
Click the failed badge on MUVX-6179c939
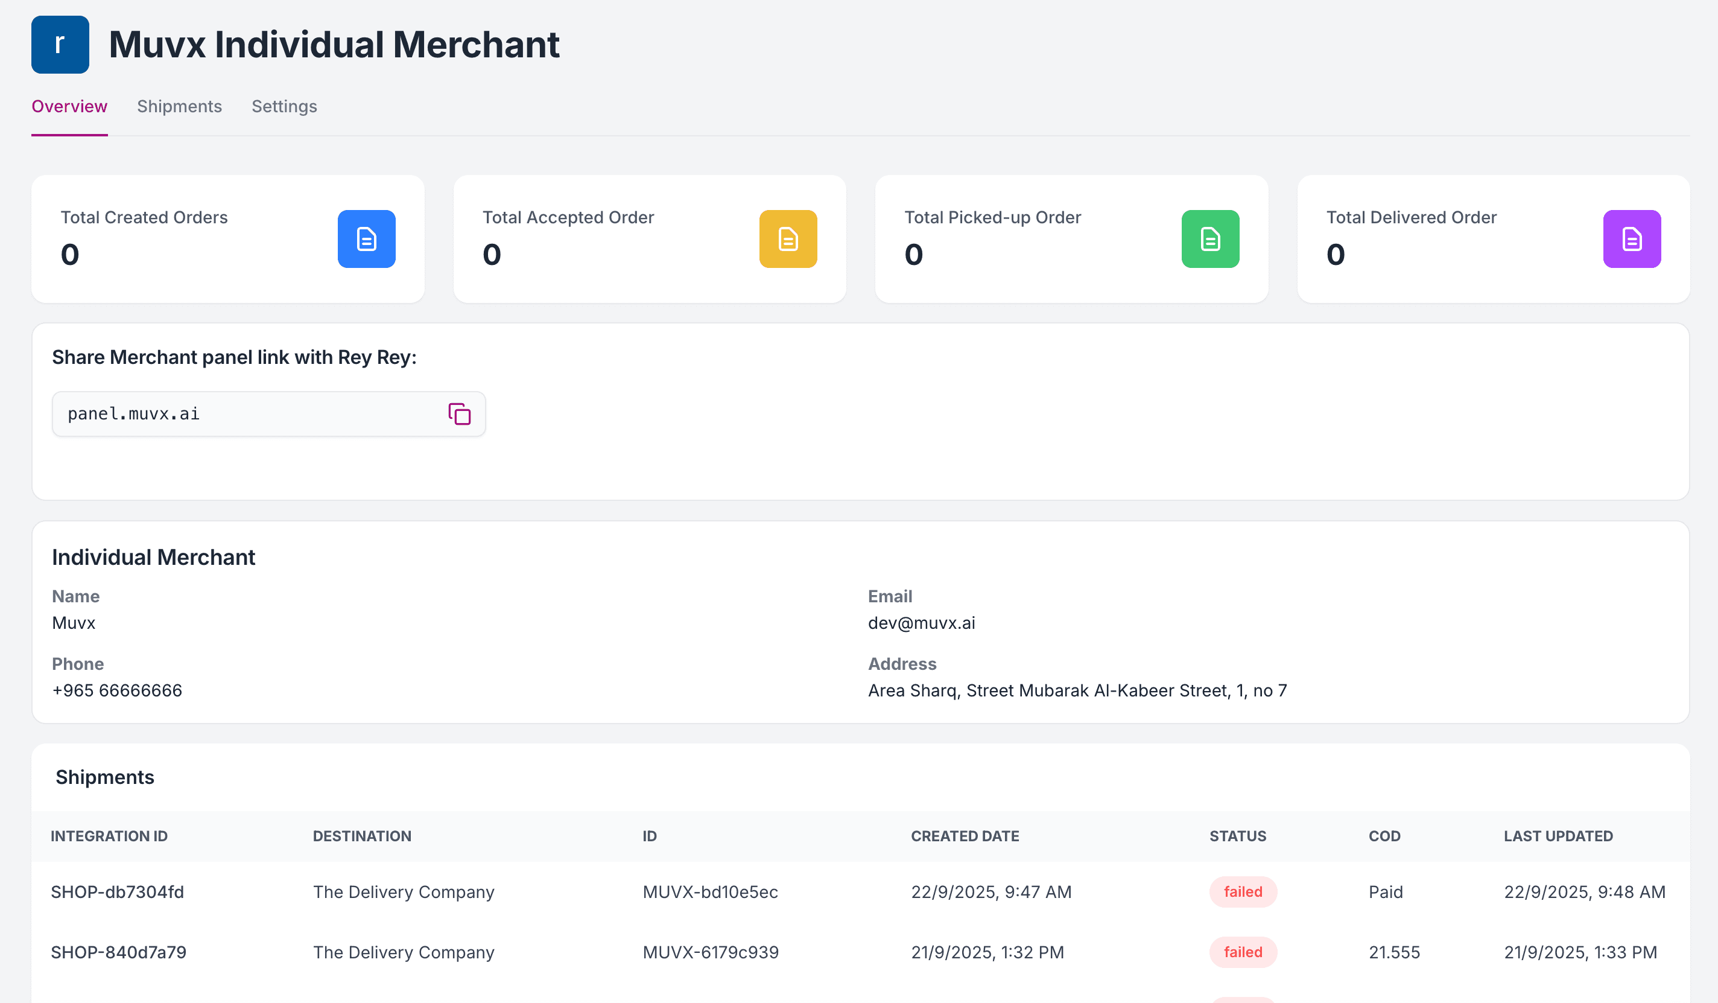click(x=1242, y=952)
